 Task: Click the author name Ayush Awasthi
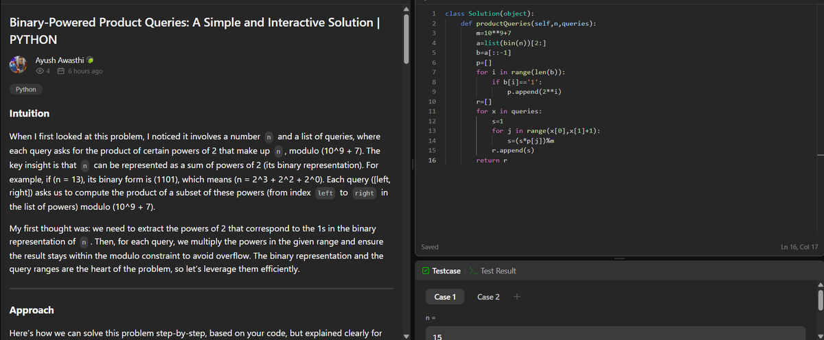coord(59,61)
